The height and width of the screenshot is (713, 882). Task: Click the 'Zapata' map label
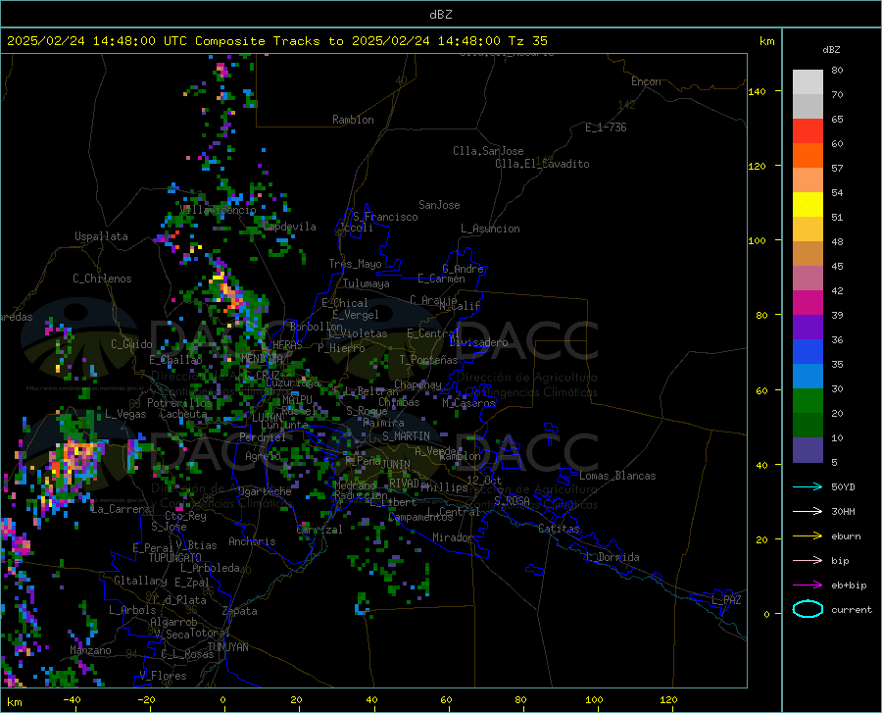click(x=240, y=611)
